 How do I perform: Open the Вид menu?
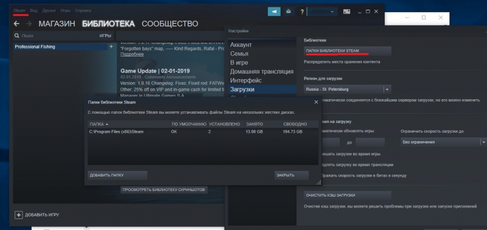tap(34, 10)
